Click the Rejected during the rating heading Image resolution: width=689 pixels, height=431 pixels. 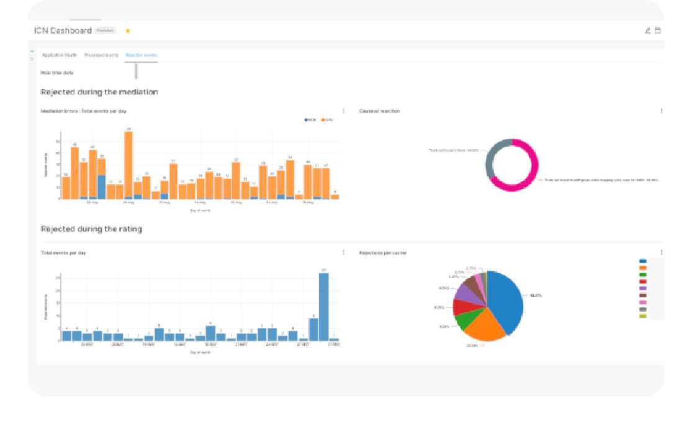pos(91,229)
